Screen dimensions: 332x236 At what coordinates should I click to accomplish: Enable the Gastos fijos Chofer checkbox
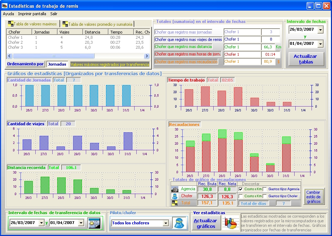point(265,196)
